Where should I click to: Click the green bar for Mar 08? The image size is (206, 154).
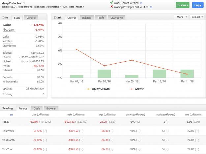point(104,74)
